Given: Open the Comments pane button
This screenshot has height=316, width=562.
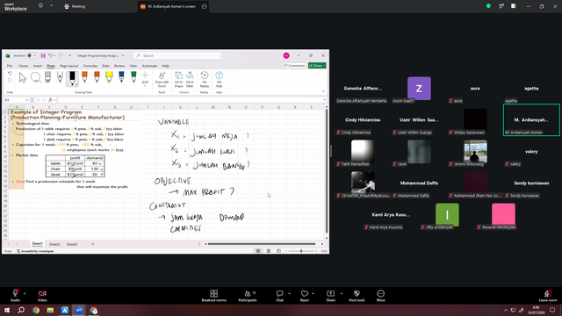Looking at the screenshot, I should [294, 66].
